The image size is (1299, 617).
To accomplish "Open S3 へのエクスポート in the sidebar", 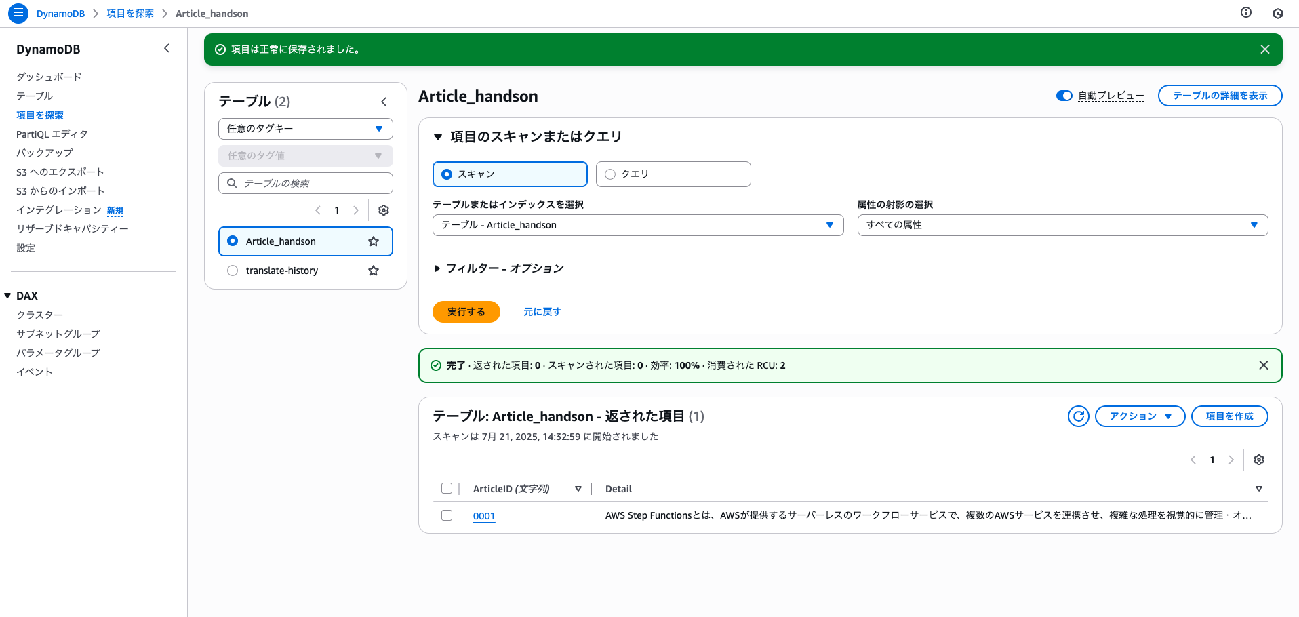I will click(x=60, y=172).
